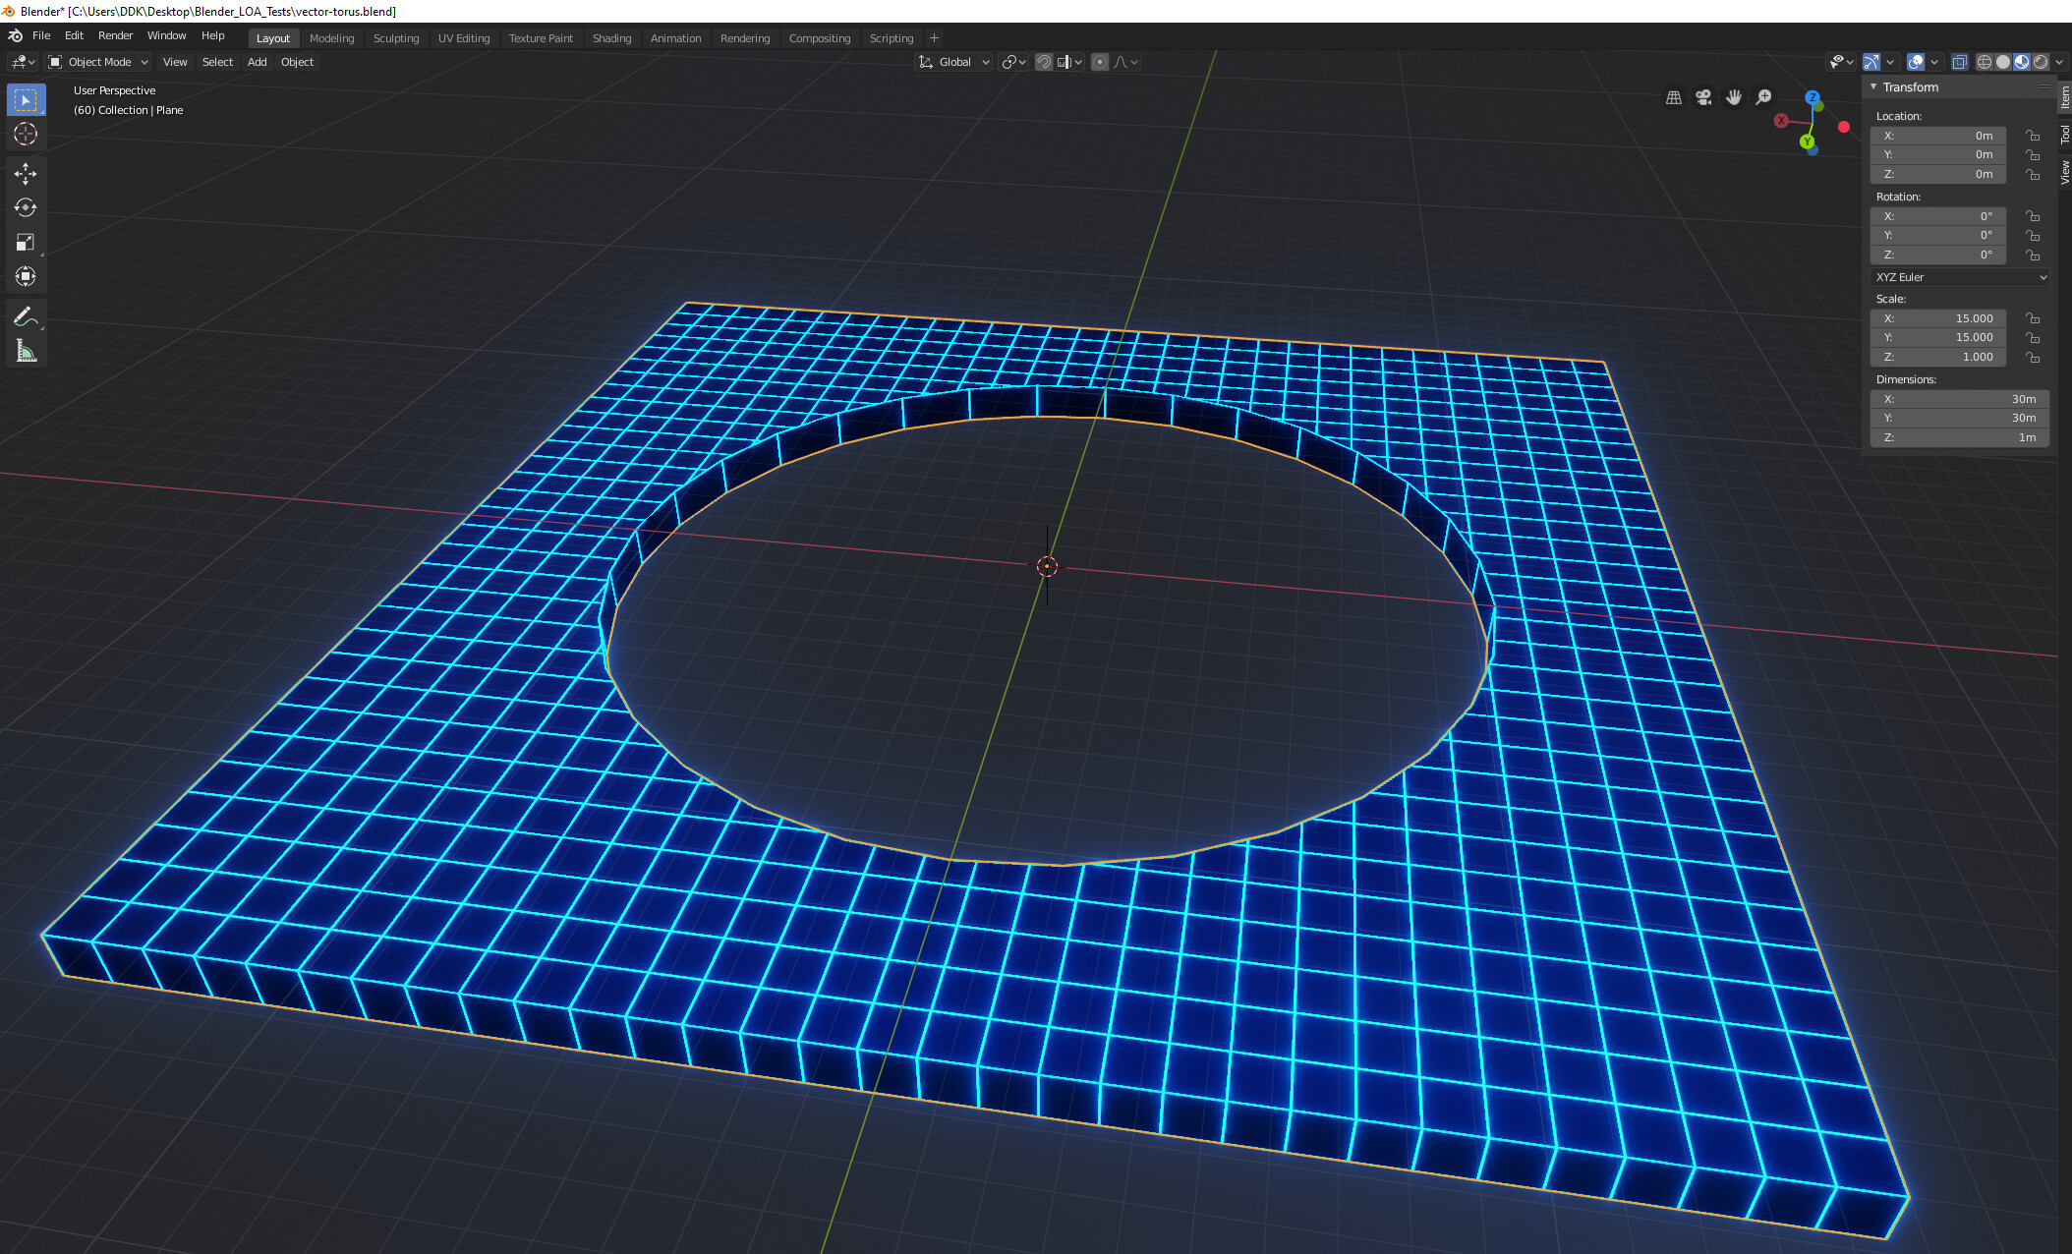Select the Rotate tool
This screenshot has height=1254, width=2072.
[x=26, y=207]
